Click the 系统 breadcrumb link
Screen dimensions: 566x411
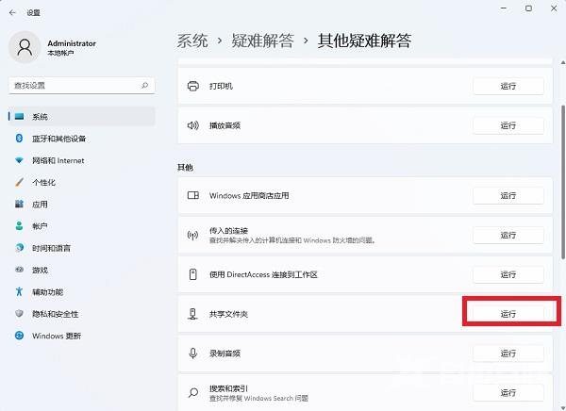pos(192,41)
